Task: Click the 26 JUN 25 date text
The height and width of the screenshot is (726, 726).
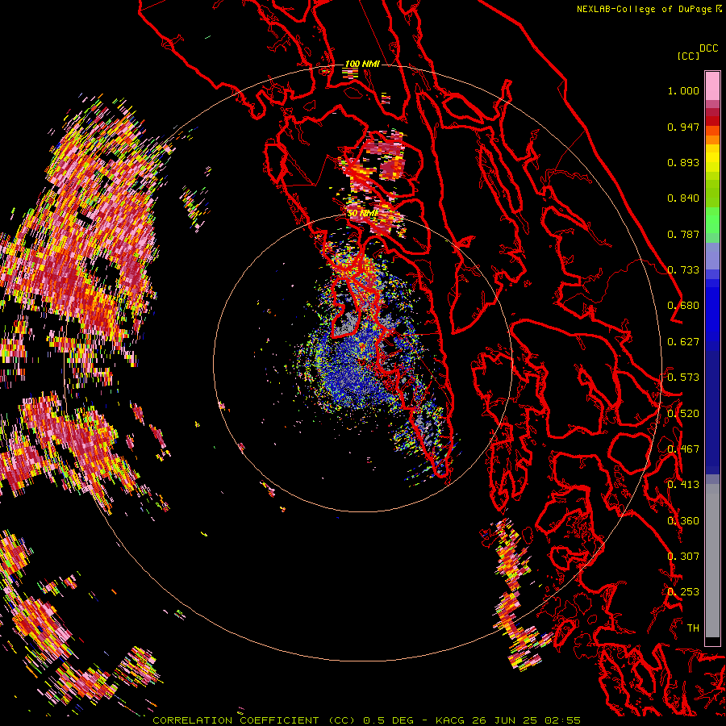Action: point(504,720)
